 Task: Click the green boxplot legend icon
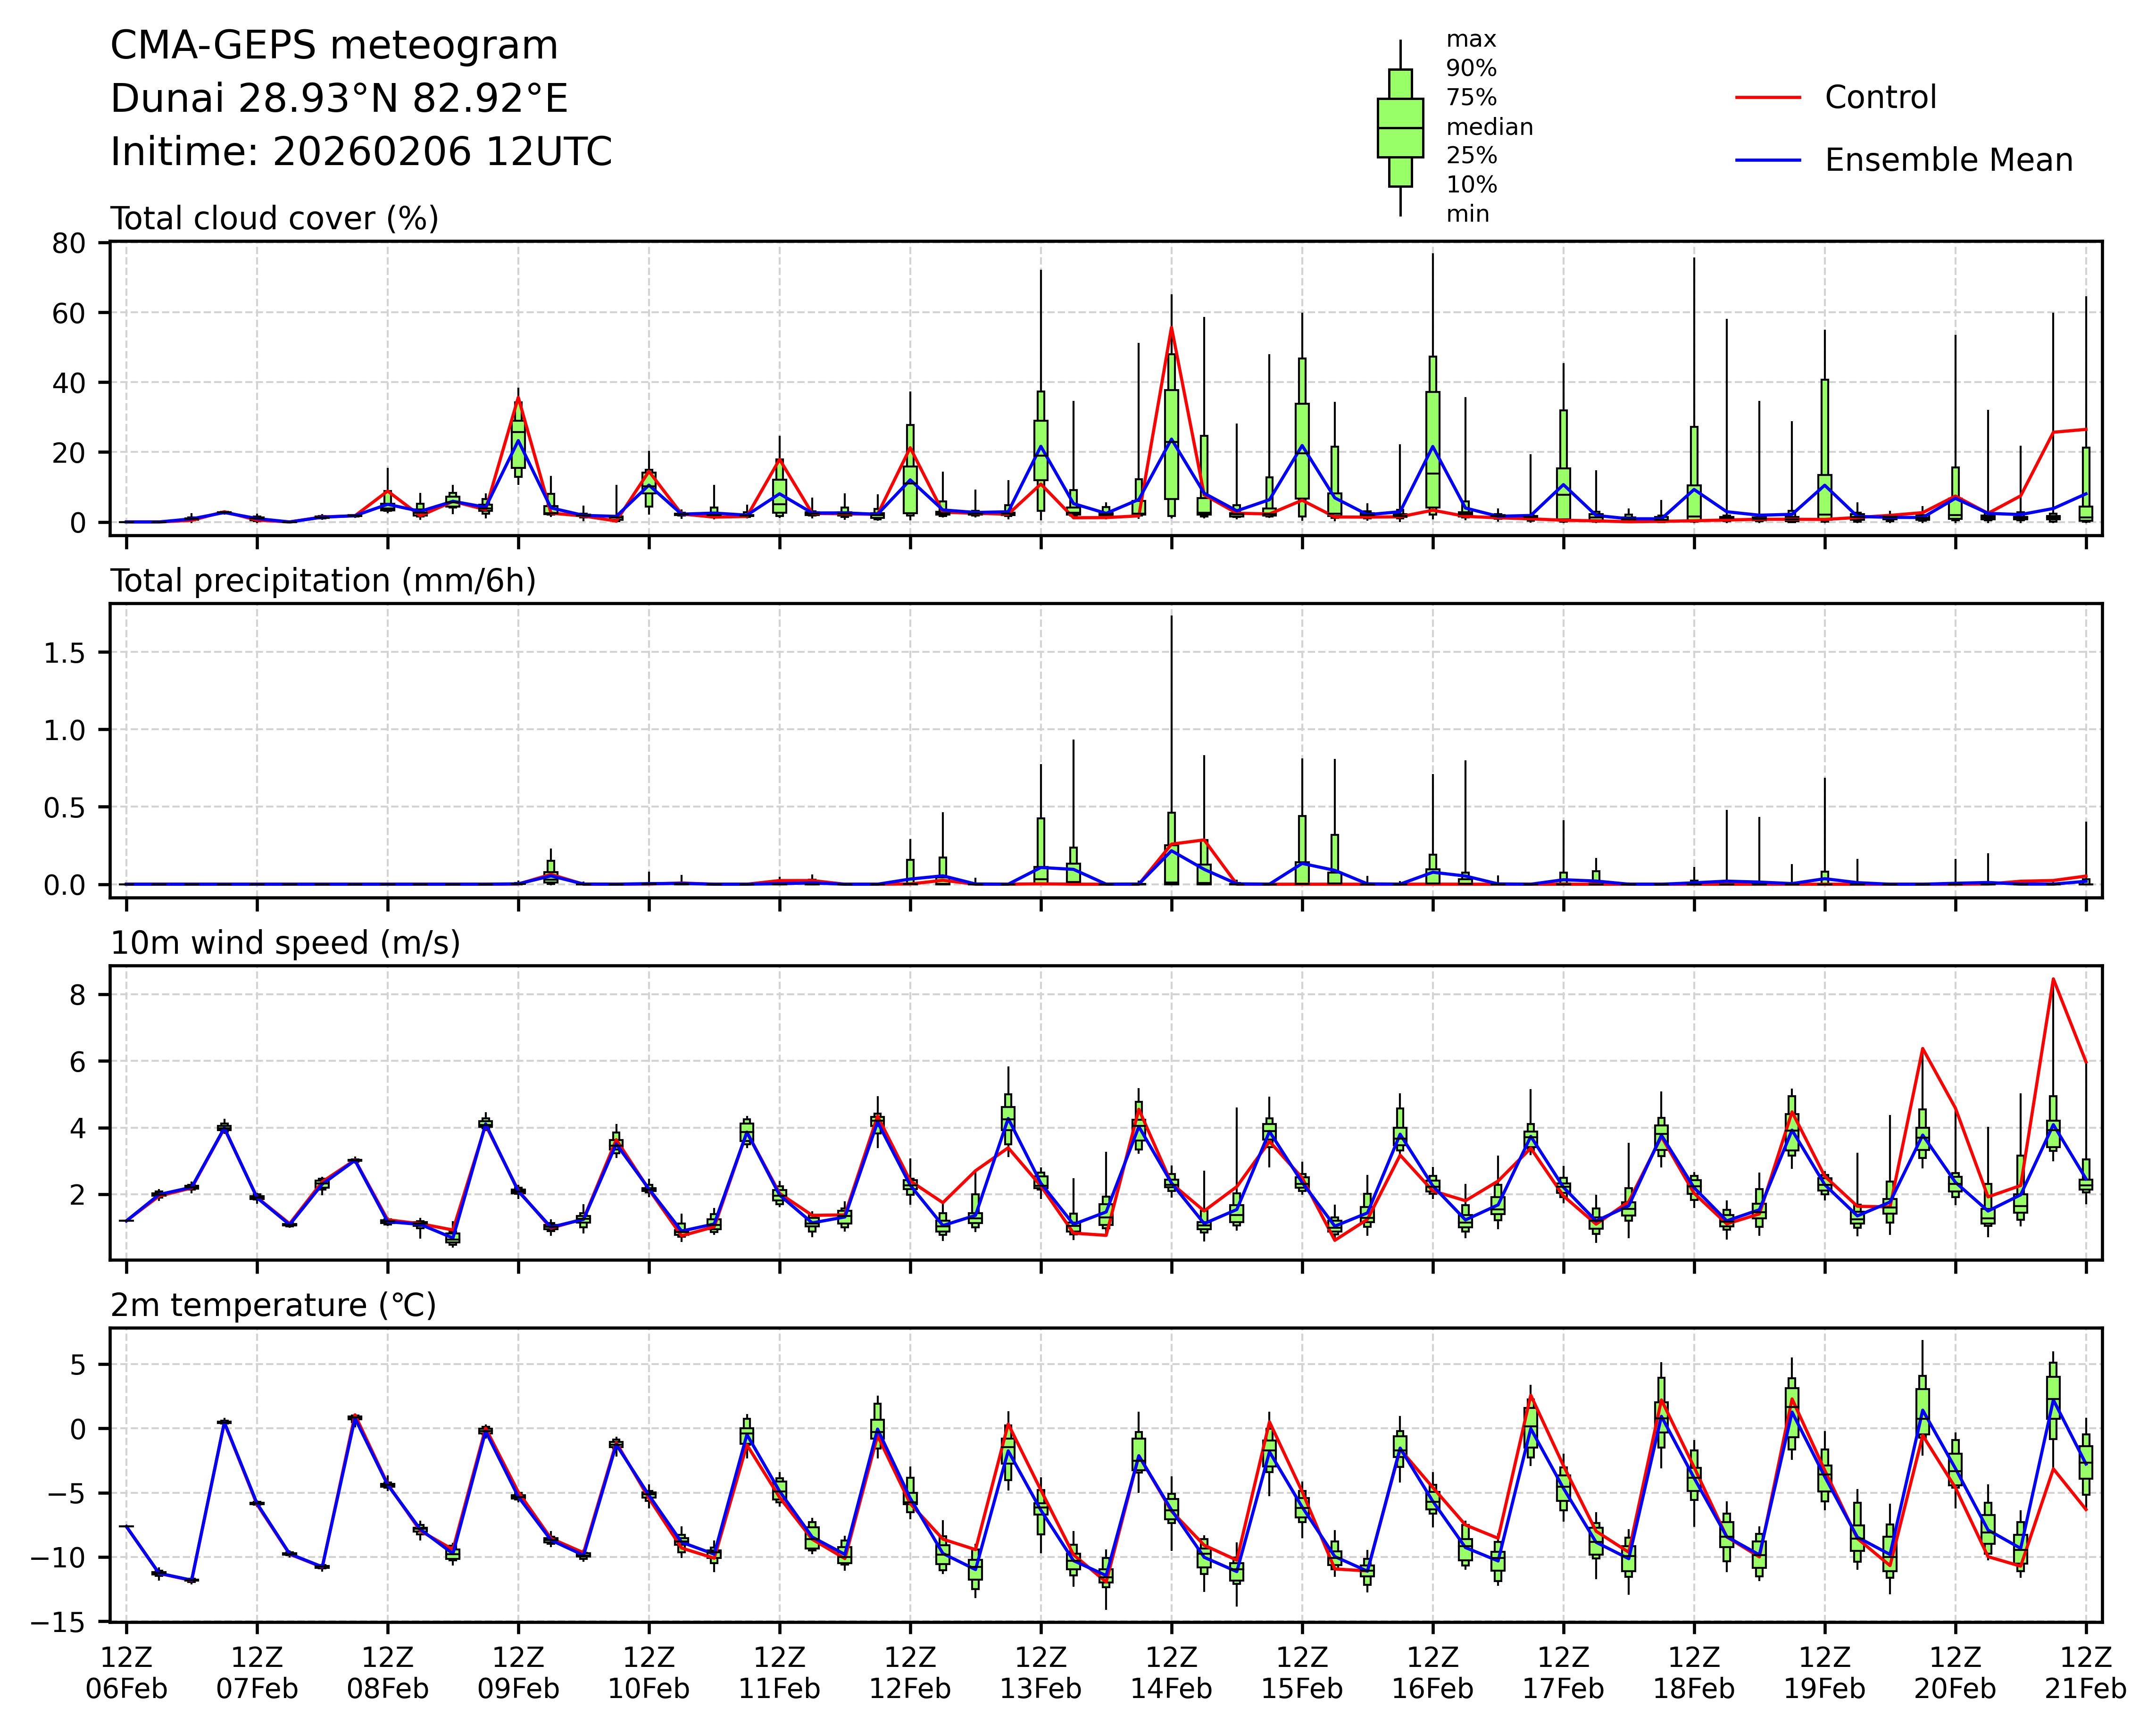point(1400,128)
